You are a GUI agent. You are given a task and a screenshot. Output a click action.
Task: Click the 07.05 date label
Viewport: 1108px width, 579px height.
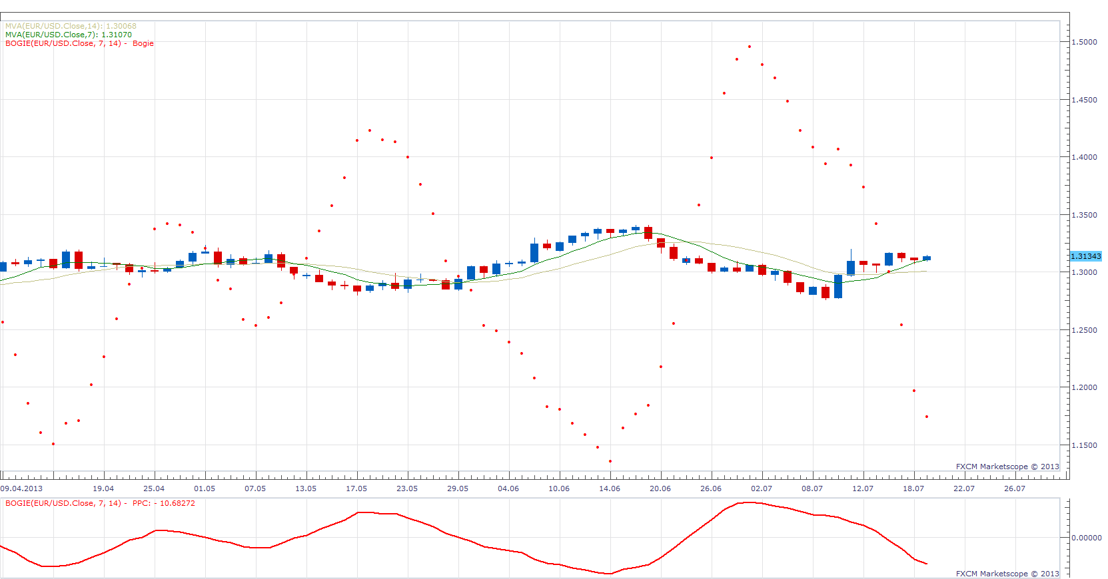click(x=255, y=488)
